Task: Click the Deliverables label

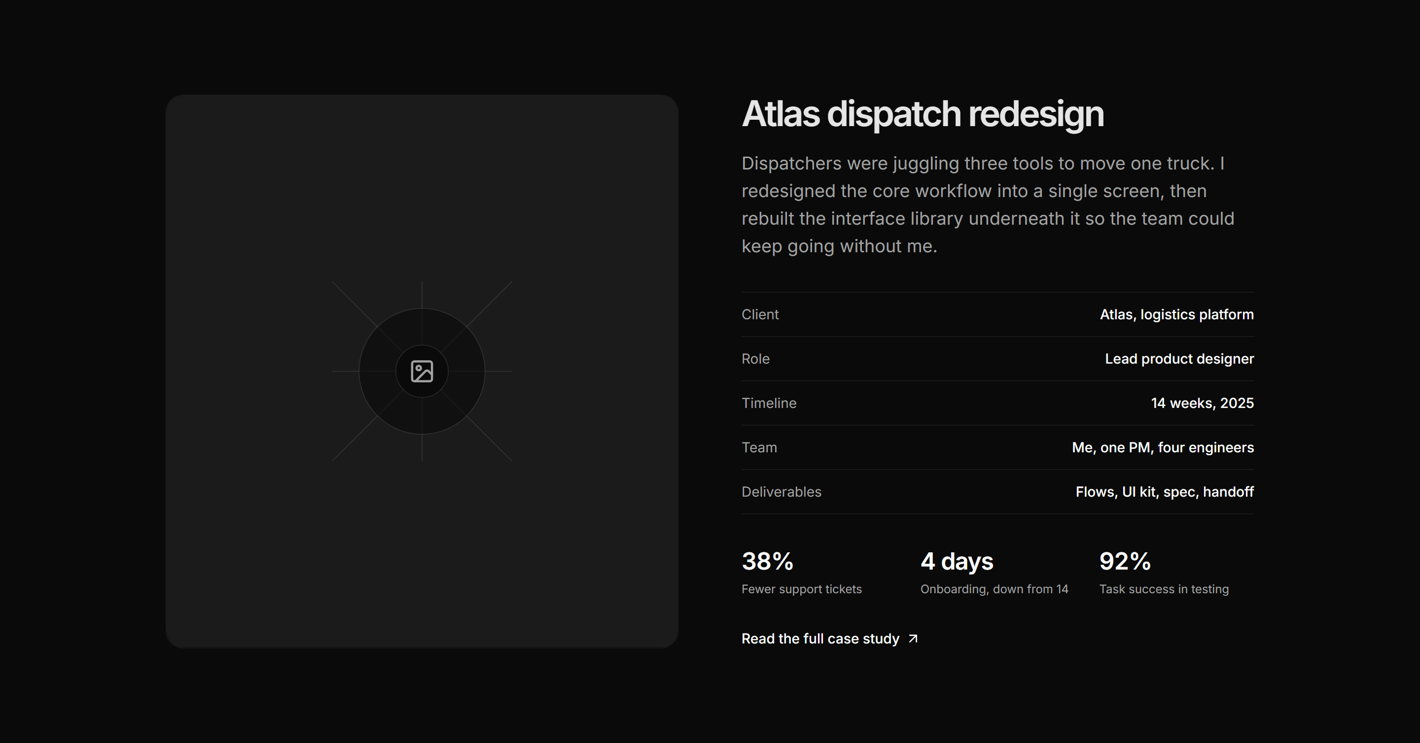Action: coord(781,492)
